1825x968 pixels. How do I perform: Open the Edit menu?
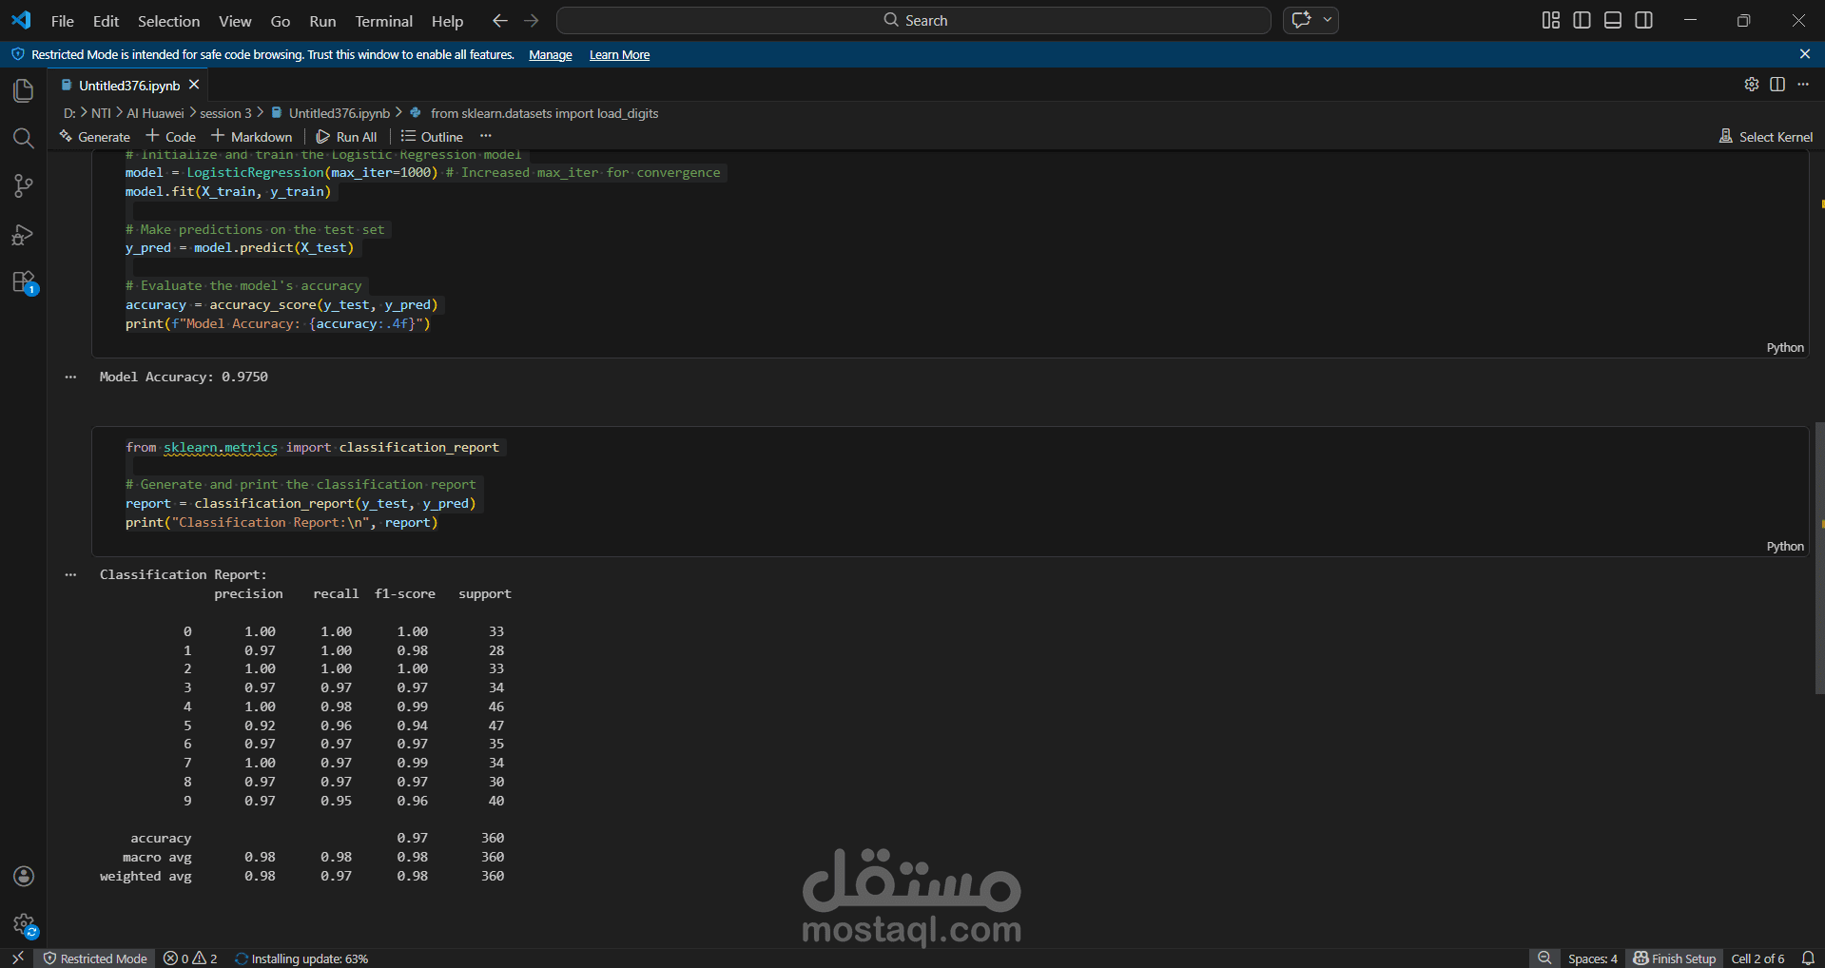point(106,21)
